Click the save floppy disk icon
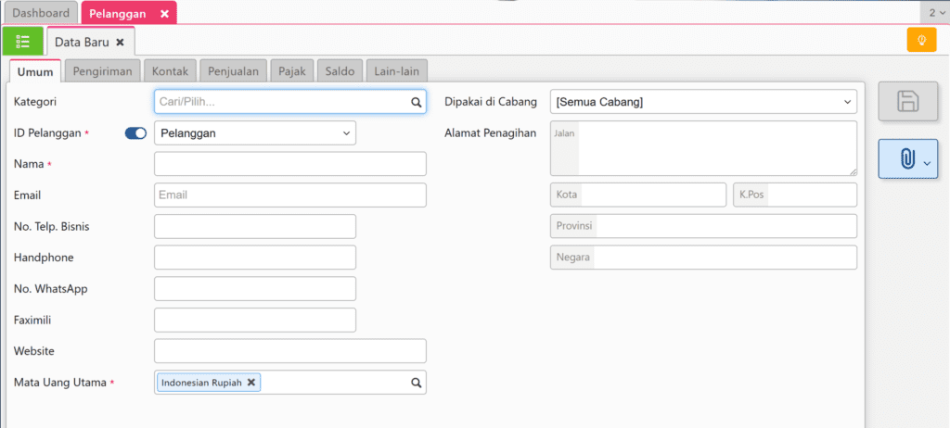This screenshot has height=428, width=950. [x=908, y=102]
